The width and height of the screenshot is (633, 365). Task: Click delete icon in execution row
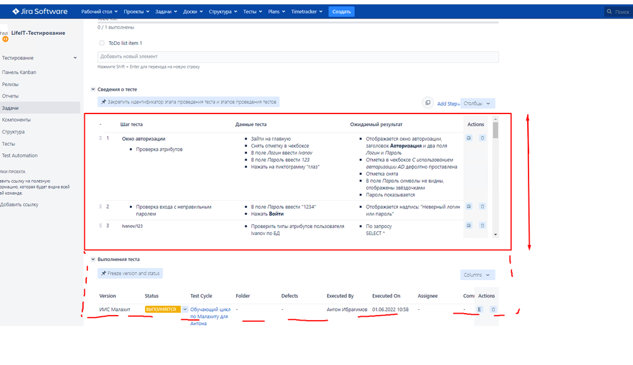(x=493, y=309)
